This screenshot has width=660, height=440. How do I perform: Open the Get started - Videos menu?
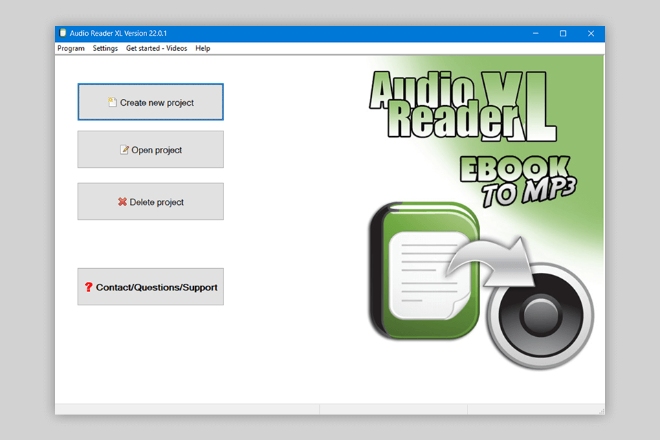coord(156,48)
